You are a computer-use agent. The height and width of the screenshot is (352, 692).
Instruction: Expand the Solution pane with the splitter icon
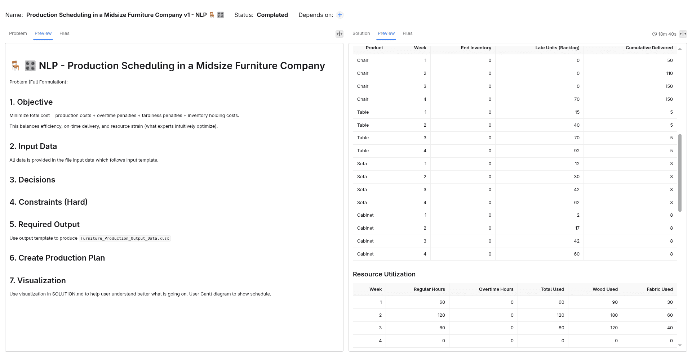[683, 34]
